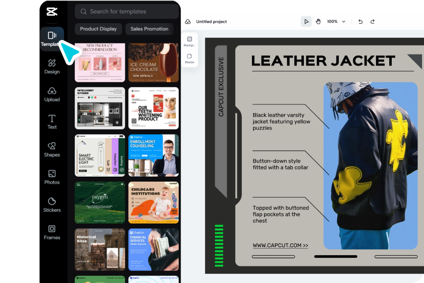The height and width of the screenshot is (283, 424).
Task: Open the Resize tool
Action: [190, 59]
